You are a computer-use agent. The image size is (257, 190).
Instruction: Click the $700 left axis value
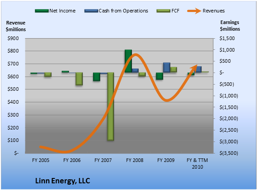[13, 64]
